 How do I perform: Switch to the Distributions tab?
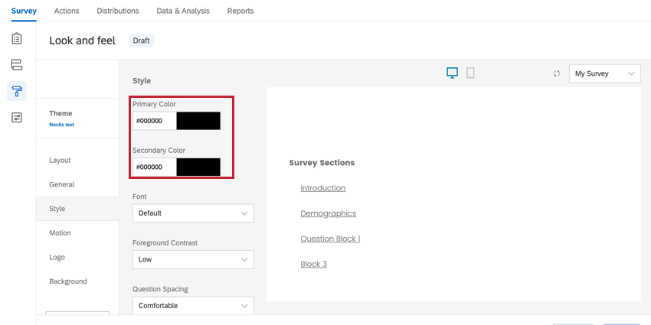point(118,11)
